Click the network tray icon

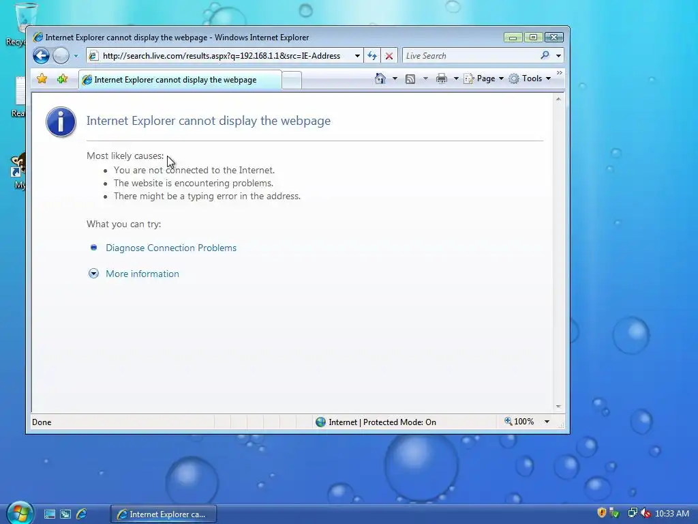(x=632, y=513)
